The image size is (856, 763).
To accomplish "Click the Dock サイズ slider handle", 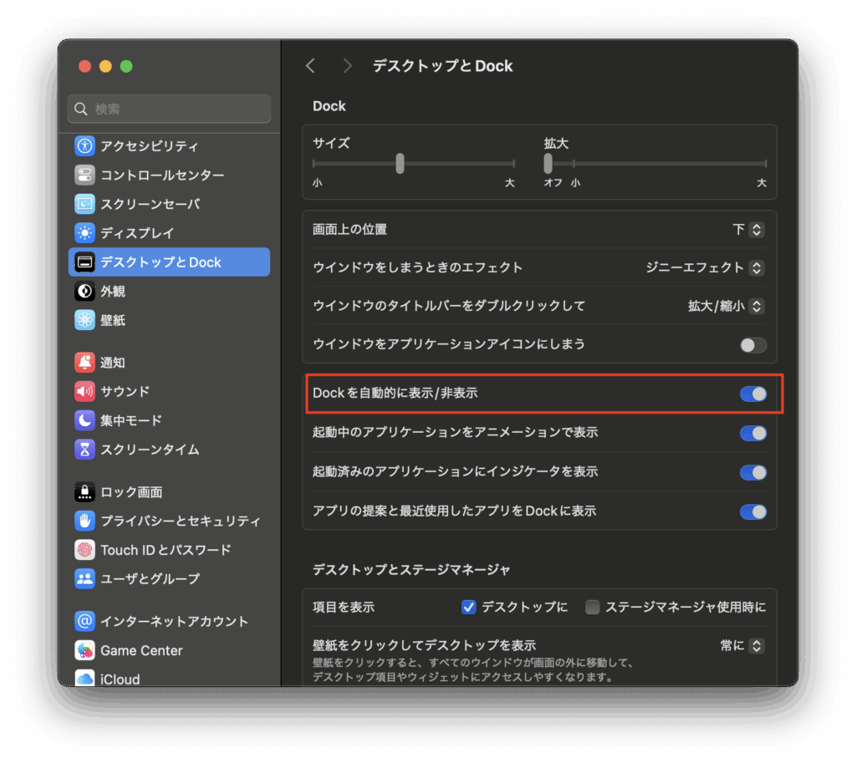I will pos(400,163).
